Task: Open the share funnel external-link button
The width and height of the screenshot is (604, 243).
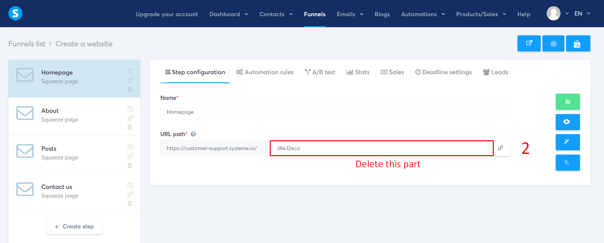Action: (x=529, y=43)
